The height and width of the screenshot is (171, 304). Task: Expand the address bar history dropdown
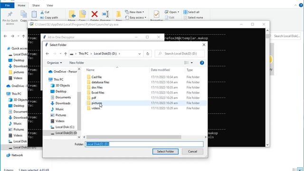pos(139,54)
